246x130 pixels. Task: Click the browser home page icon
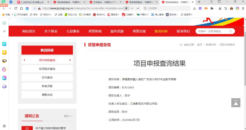[x=22, y=8]
